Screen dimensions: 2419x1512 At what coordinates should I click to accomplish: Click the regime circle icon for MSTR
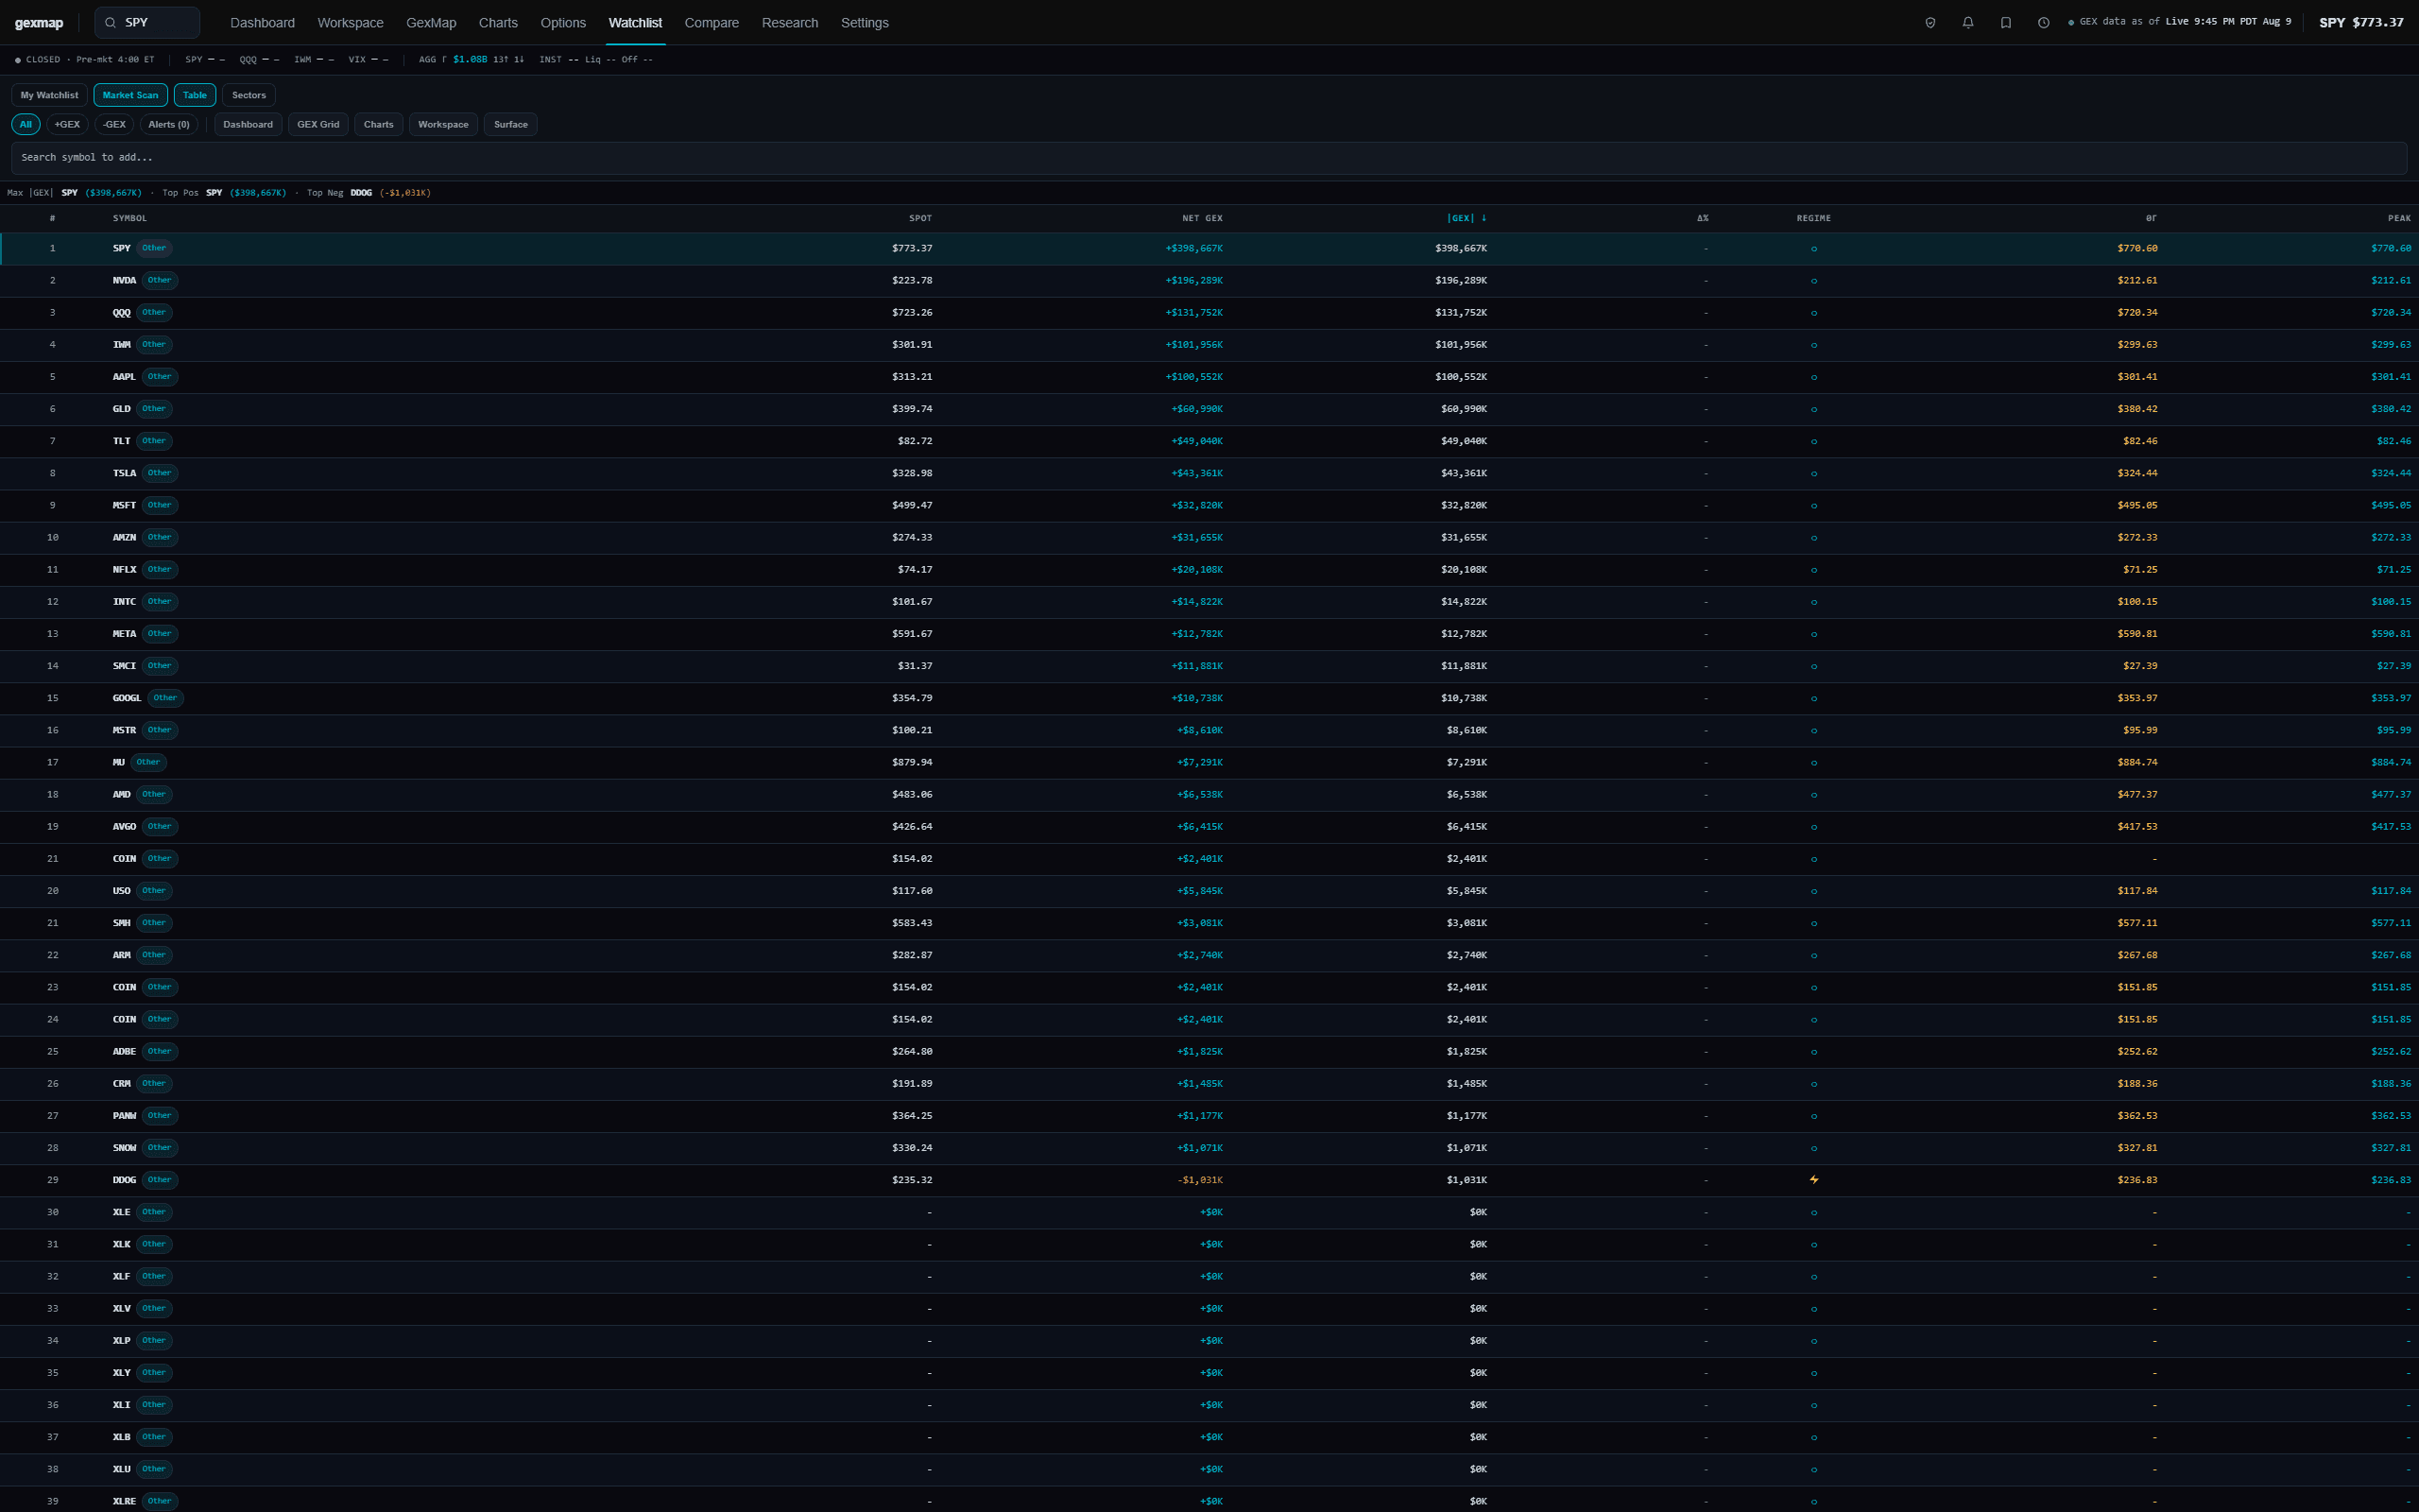(1814, 730)
